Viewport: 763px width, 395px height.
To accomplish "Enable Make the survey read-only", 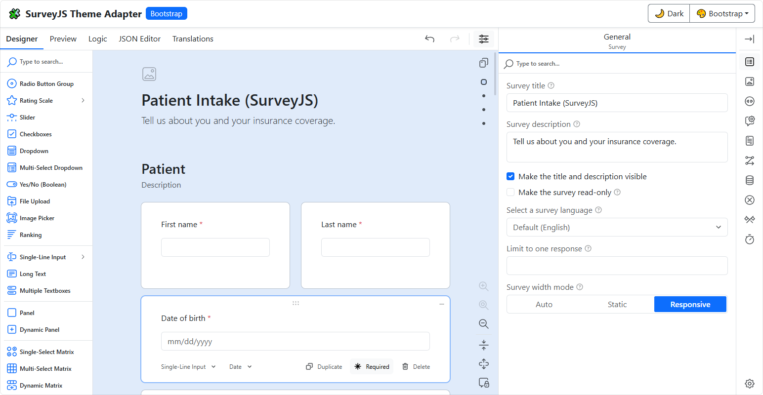I will pyautogui.click(x=510, y=192).
